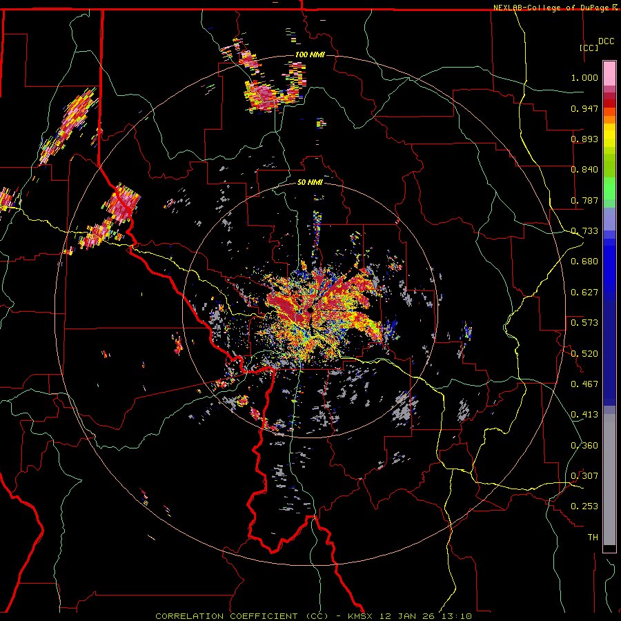Click the black radar site dot at center
This screenshot has width=621, height=621.
(310, 310)
